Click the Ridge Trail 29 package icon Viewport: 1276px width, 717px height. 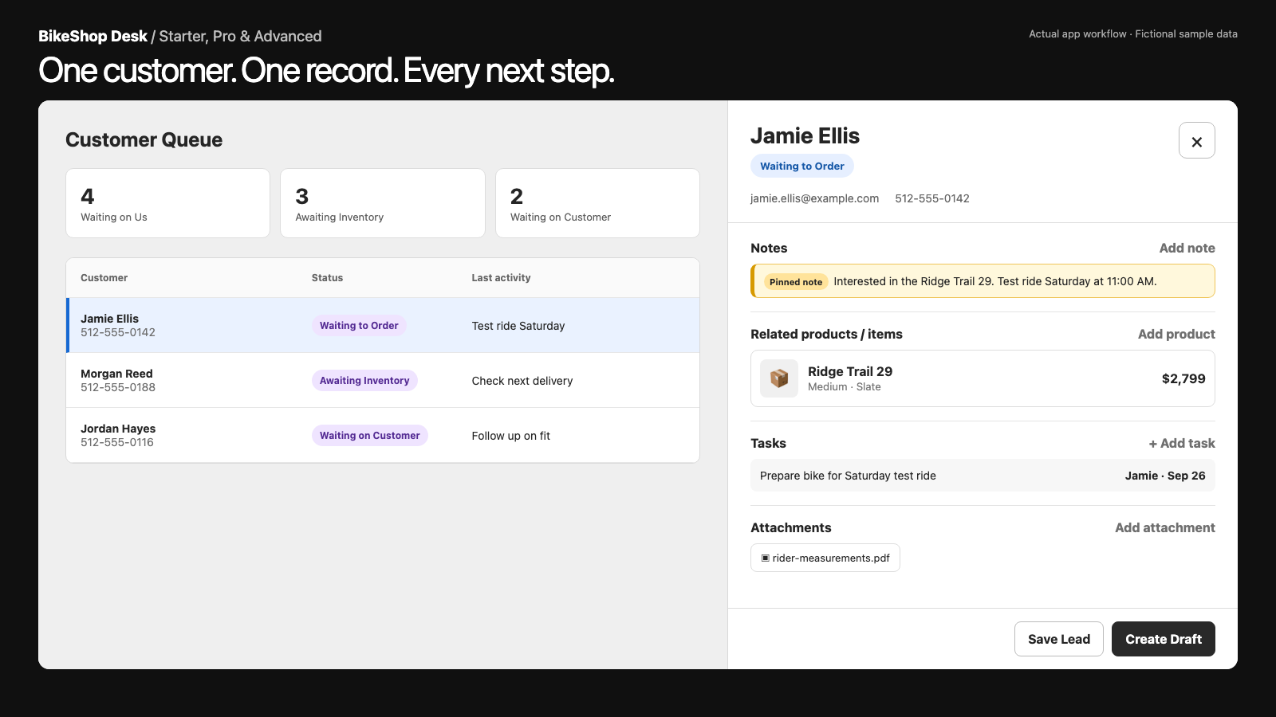pos(779,378)
